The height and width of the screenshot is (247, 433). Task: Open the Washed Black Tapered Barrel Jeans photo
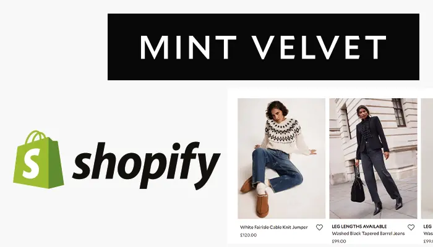(x=373, y=159)
